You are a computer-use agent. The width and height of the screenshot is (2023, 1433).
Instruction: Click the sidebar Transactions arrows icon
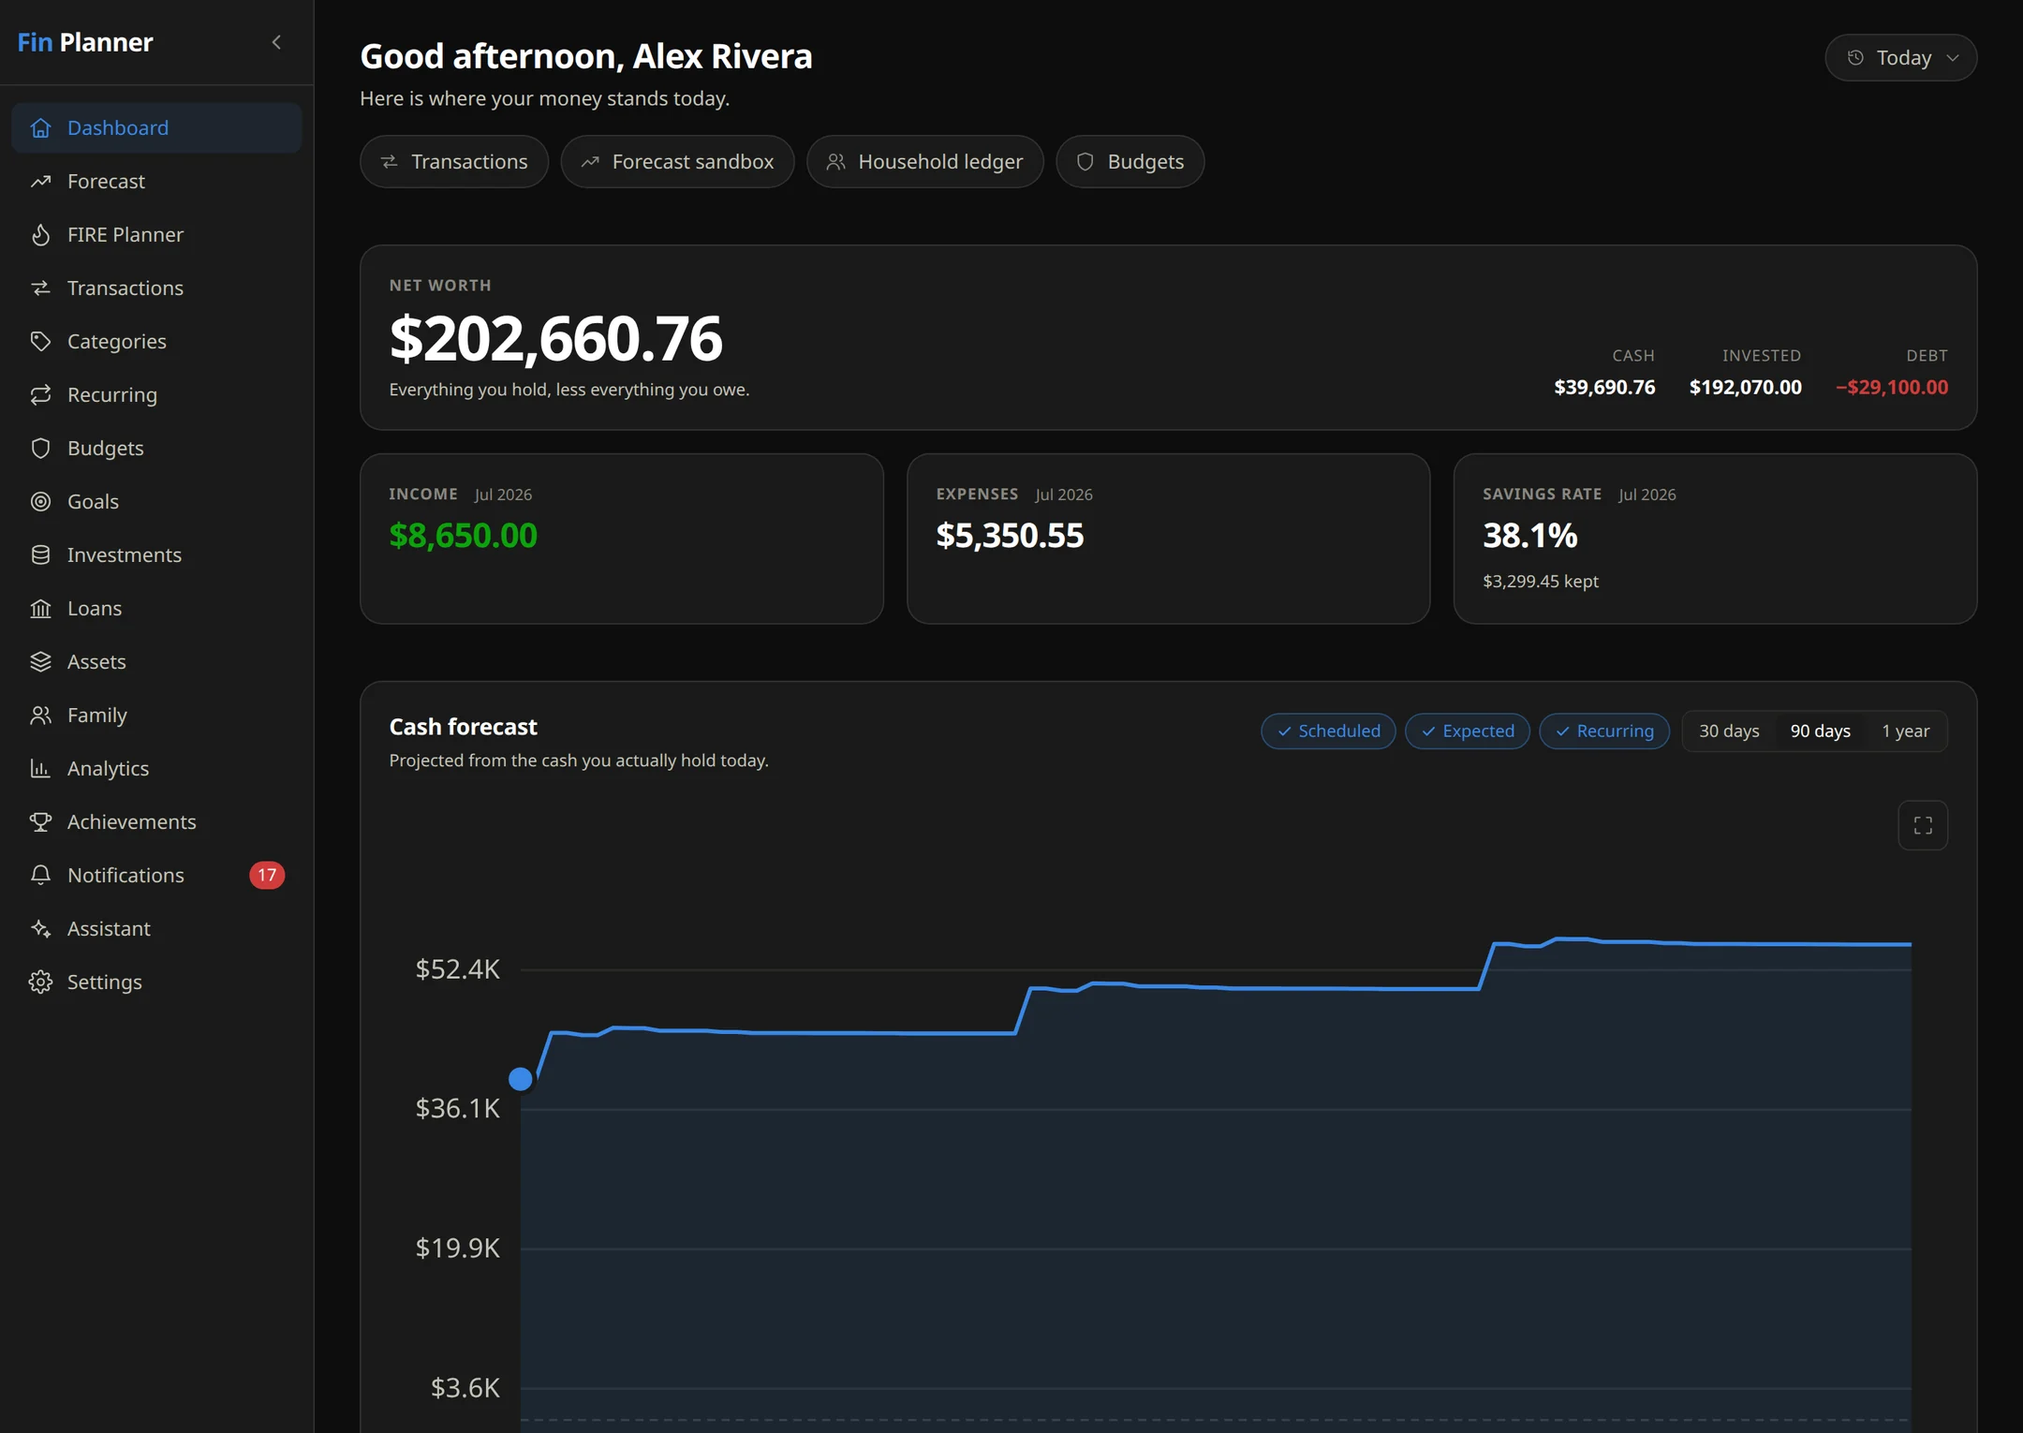40,288
